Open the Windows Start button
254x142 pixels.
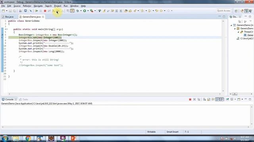pyautogui.click(x=5, y=138)
